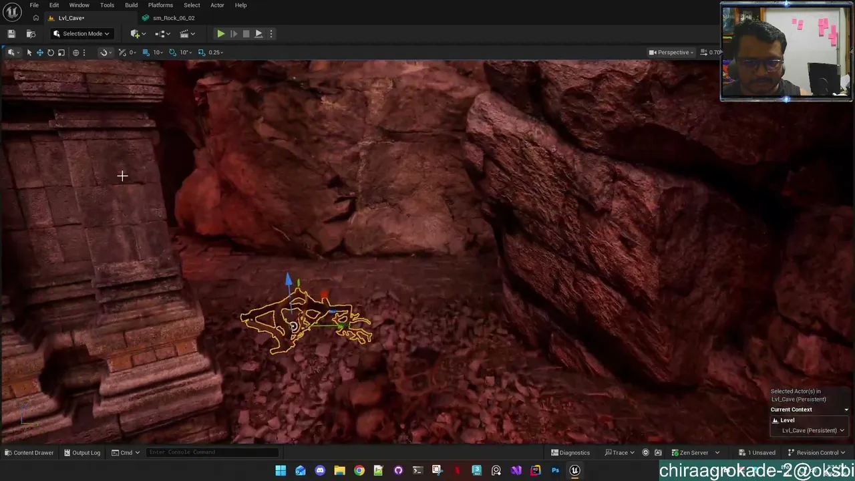
Task: Switch to the sm_Rock_06_02 asset tab
Action: click(x=174, y=18)
